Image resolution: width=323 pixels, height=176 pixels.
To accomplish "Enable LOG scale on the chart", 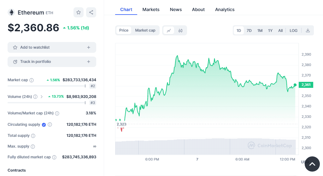I will coord(293,30).
